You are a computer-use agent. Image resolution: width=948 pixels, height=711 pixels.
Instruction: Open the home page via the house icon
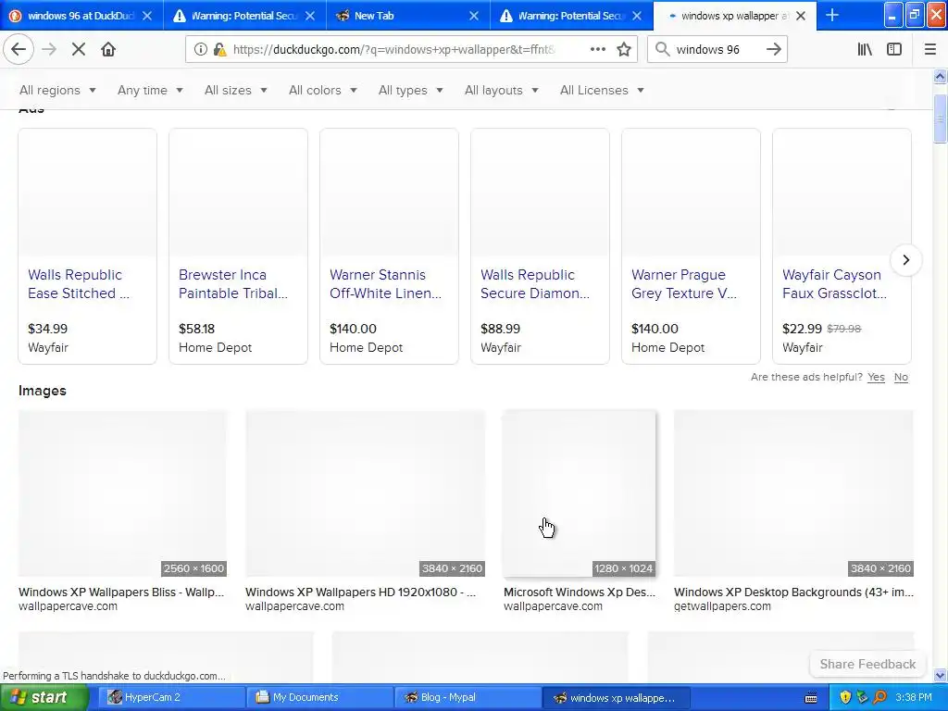pyautogui.click(x=108, y=49)
